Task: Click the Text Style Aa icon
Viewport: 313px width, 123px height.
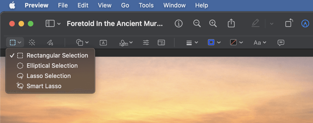Action: [257, 43]
